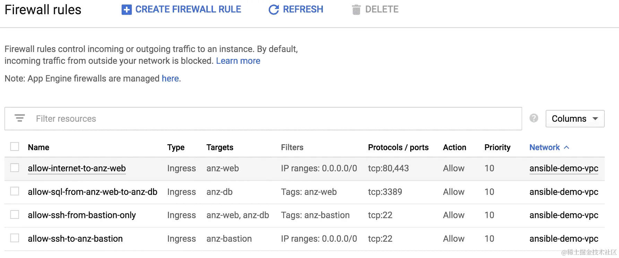
Task: Open the Columns dropdown
Action: coord(575,119)
